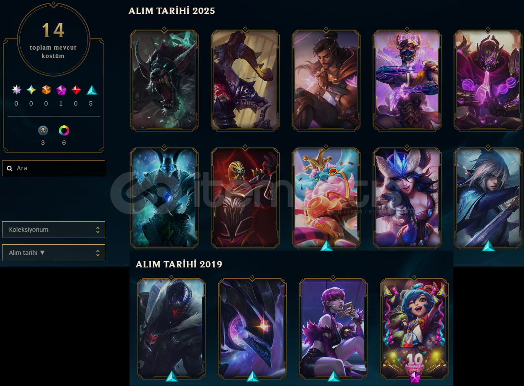Select the gold-masked red skin card

pyautogui.click(x=245, y=197)
